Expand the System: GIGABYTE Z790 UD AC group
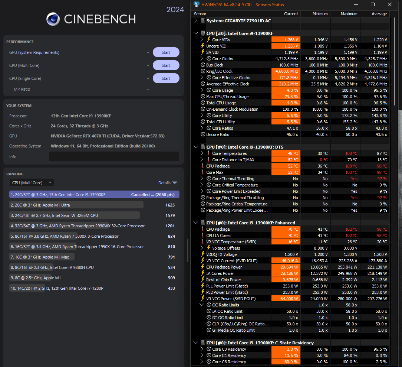This screenshot has width=402, height=367. point(196,20)
